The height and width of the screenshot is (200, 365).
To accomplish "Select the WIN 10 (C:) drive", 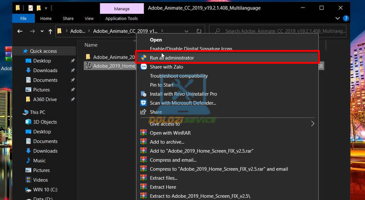I will (45, 190).
